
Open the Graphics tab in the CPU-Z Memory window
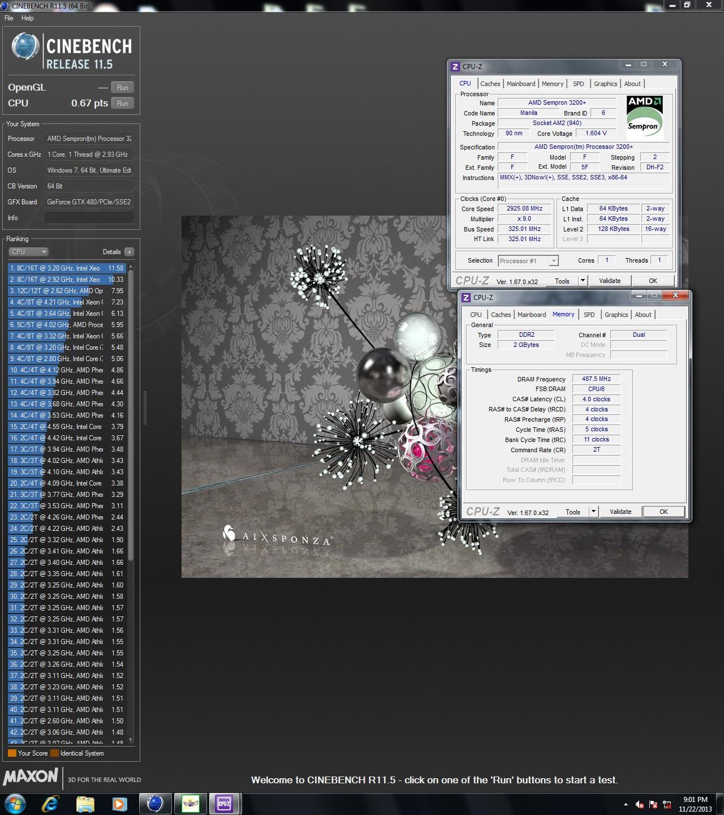(x=617, y=315)
